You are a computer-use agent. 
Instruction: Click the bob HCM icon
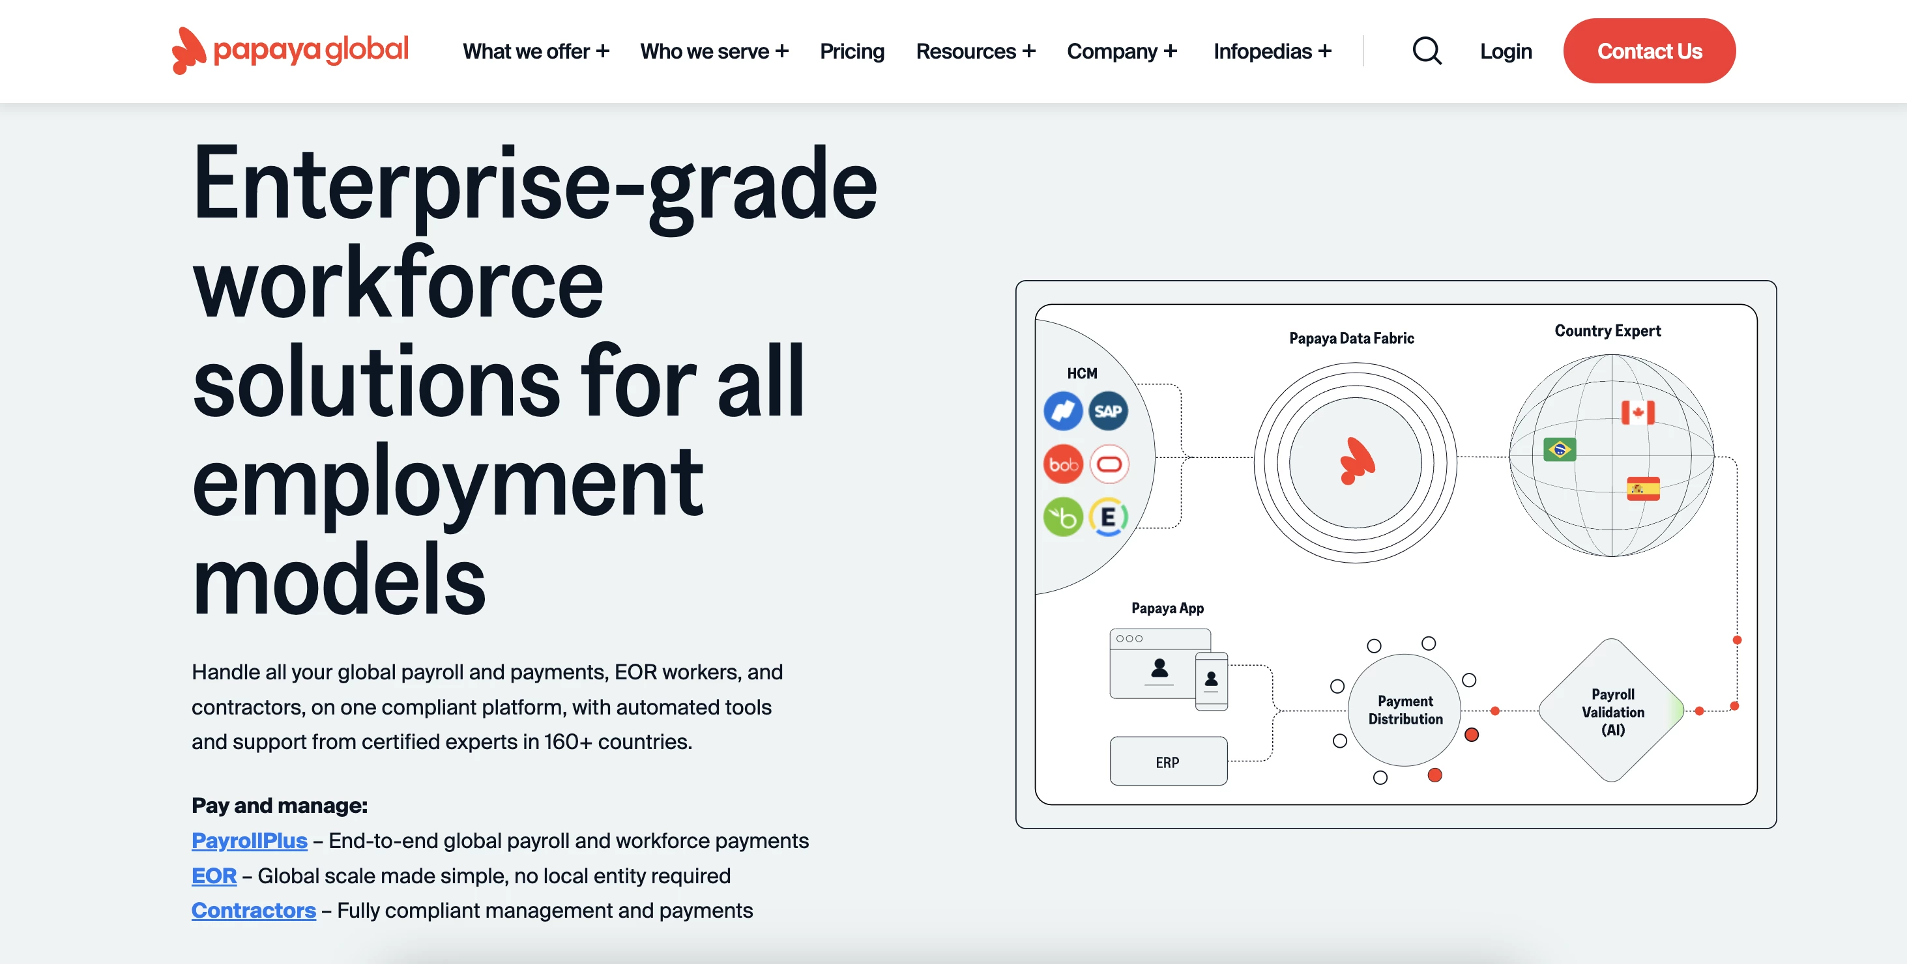pos(1063,464)
